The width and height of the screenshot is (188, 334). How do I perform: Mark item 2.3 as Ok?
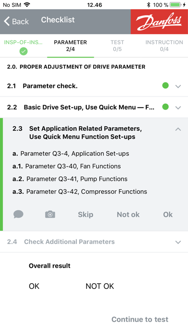pos(168,215)
